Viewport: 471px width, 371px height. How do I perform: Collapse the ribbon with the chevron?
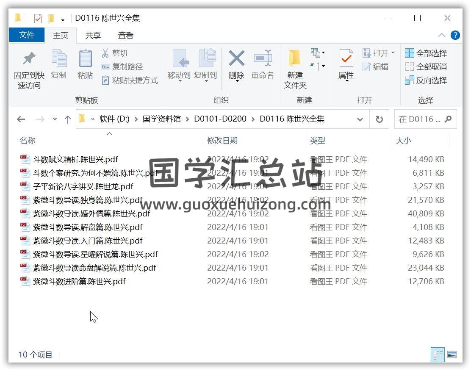click(441, 35)
